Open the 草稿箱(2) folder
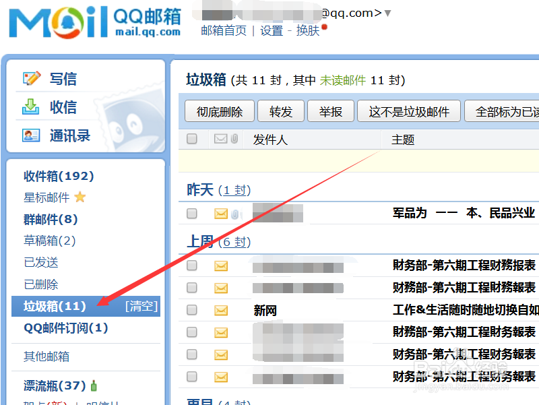 pos(49,241)
